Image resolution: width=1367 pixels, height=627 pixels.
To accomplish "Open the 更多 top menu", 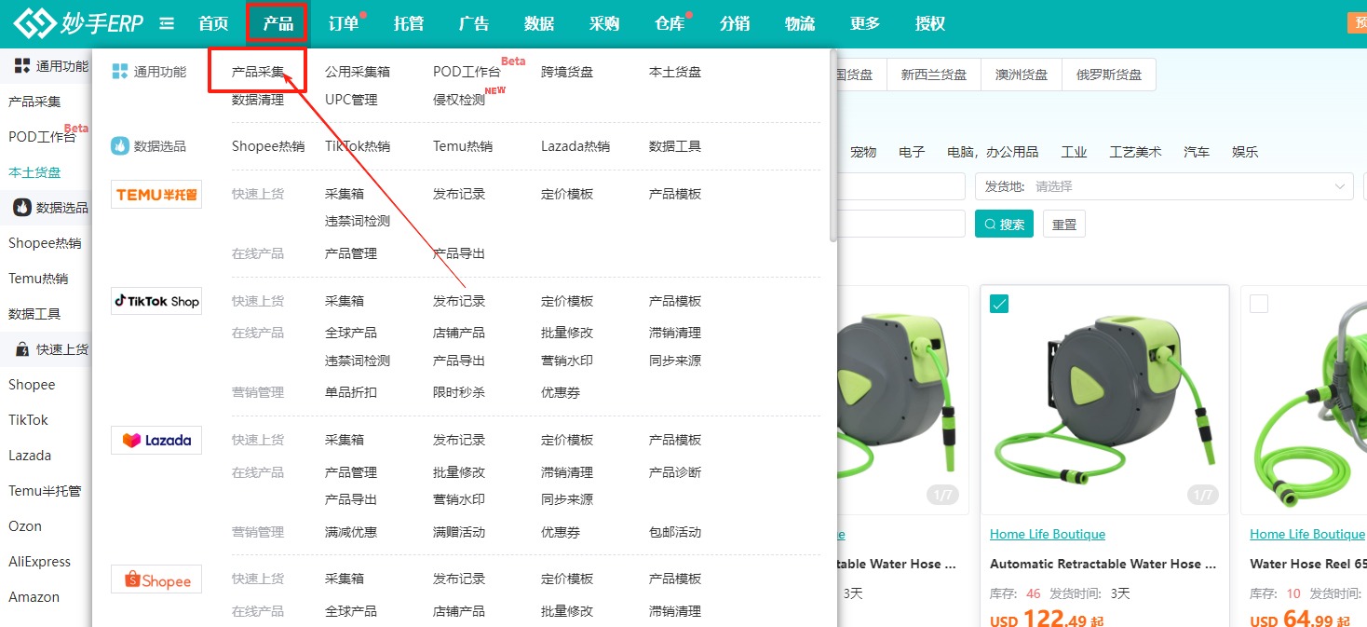I will (x=865, y=24).
